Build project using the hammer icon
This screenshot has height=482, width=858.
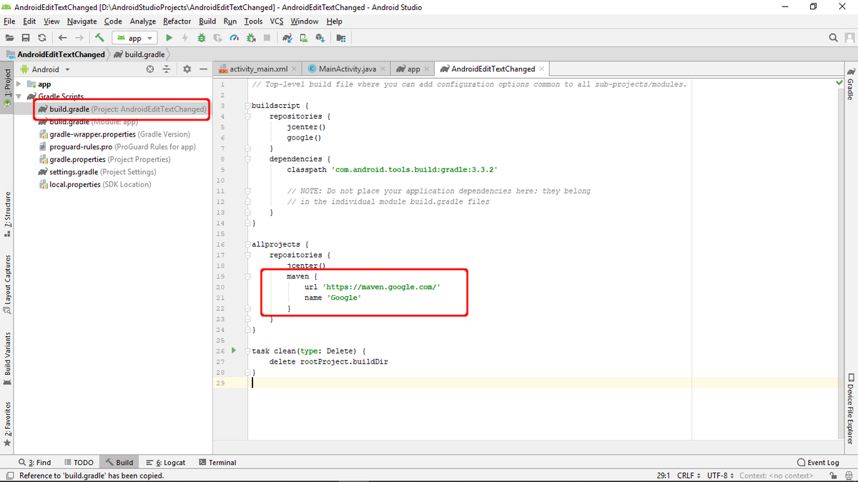pyautogui.click(x=99, y=38)
